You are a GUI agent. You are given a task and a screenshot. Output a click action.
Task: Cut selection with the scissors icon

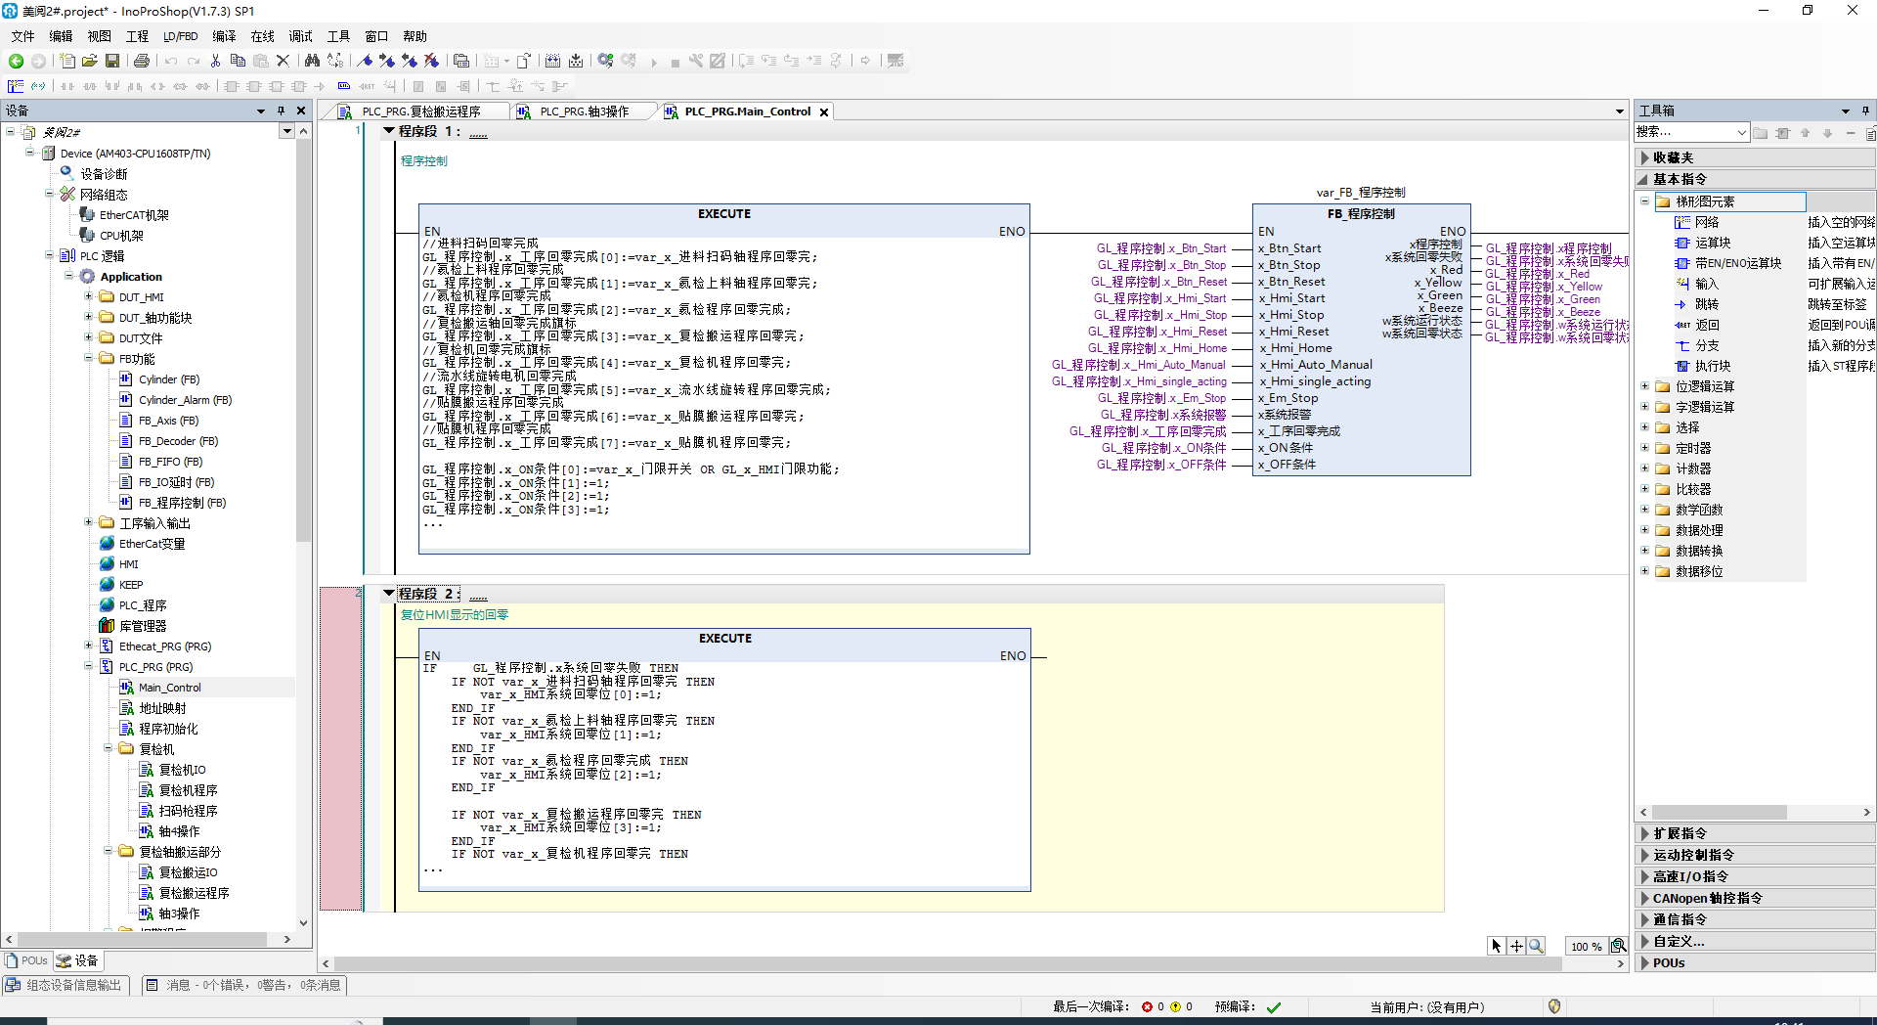click(x=215, y=61)
